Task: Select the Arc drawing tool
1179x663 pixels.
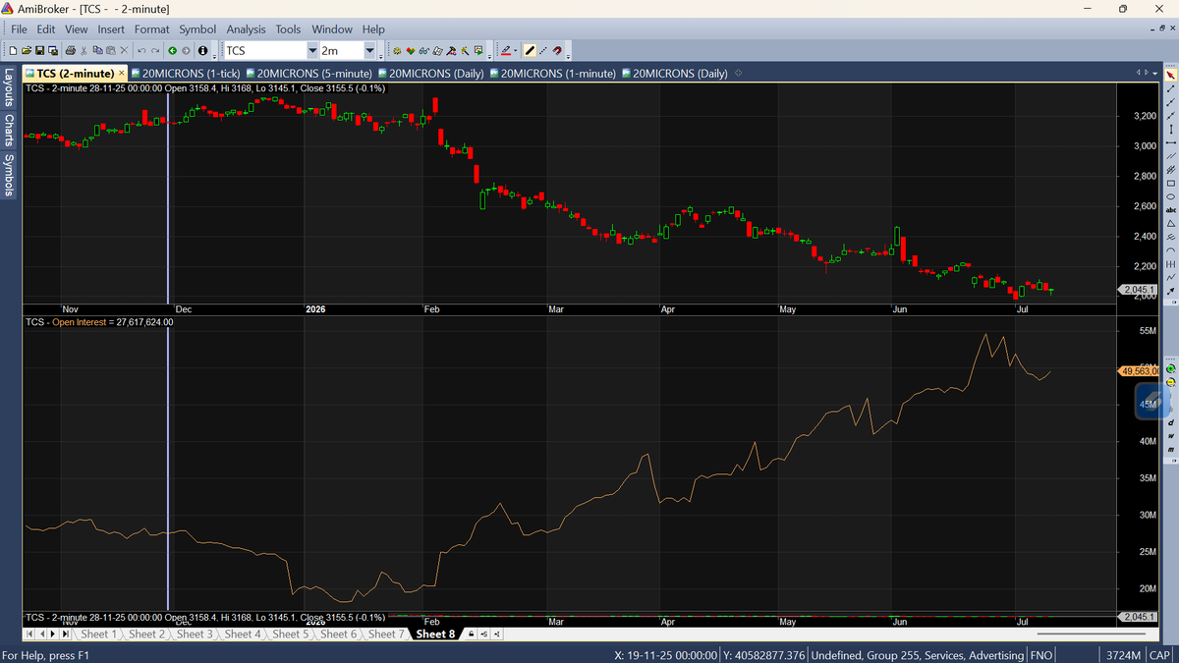Action: pyautogui.click(x=1170, y=249)
